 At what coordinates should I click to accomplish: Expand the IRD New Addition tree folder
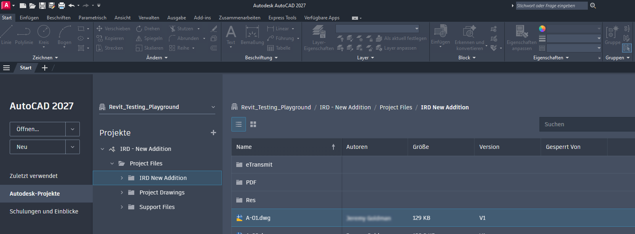pyautogui.click(x=122, y=178)
